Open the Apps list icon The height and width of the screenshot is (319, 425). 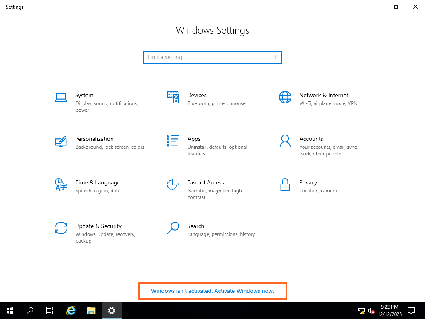[173, 140]
